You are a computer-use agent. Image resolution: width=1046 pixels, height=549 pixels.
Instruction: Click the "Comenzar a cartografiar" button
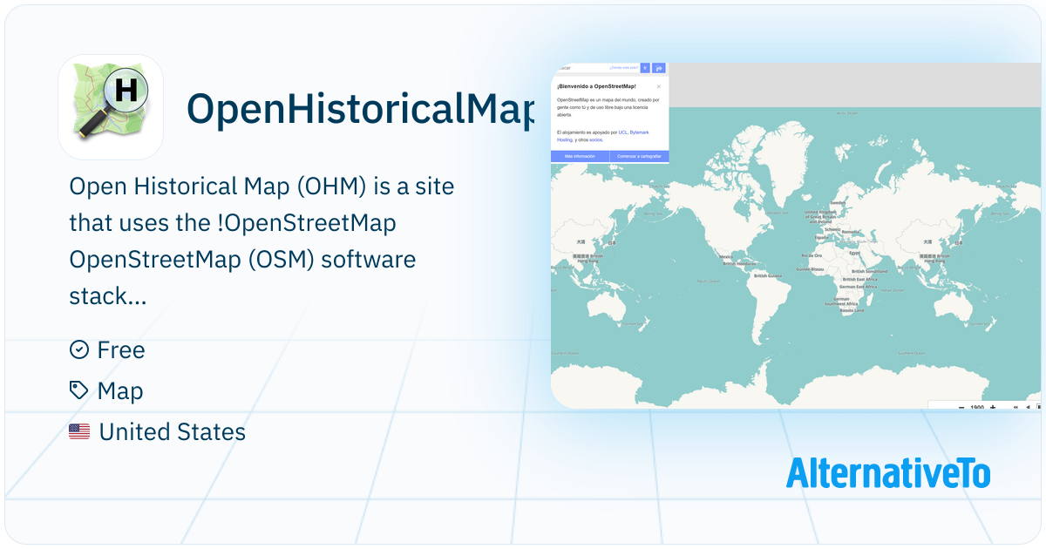pos(639,156)
